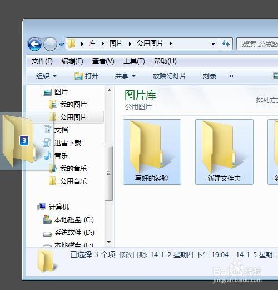Viewport: 278px width, 290px height.
Task: Open address bar history dropdown arrow
Action: pos(213,44)
